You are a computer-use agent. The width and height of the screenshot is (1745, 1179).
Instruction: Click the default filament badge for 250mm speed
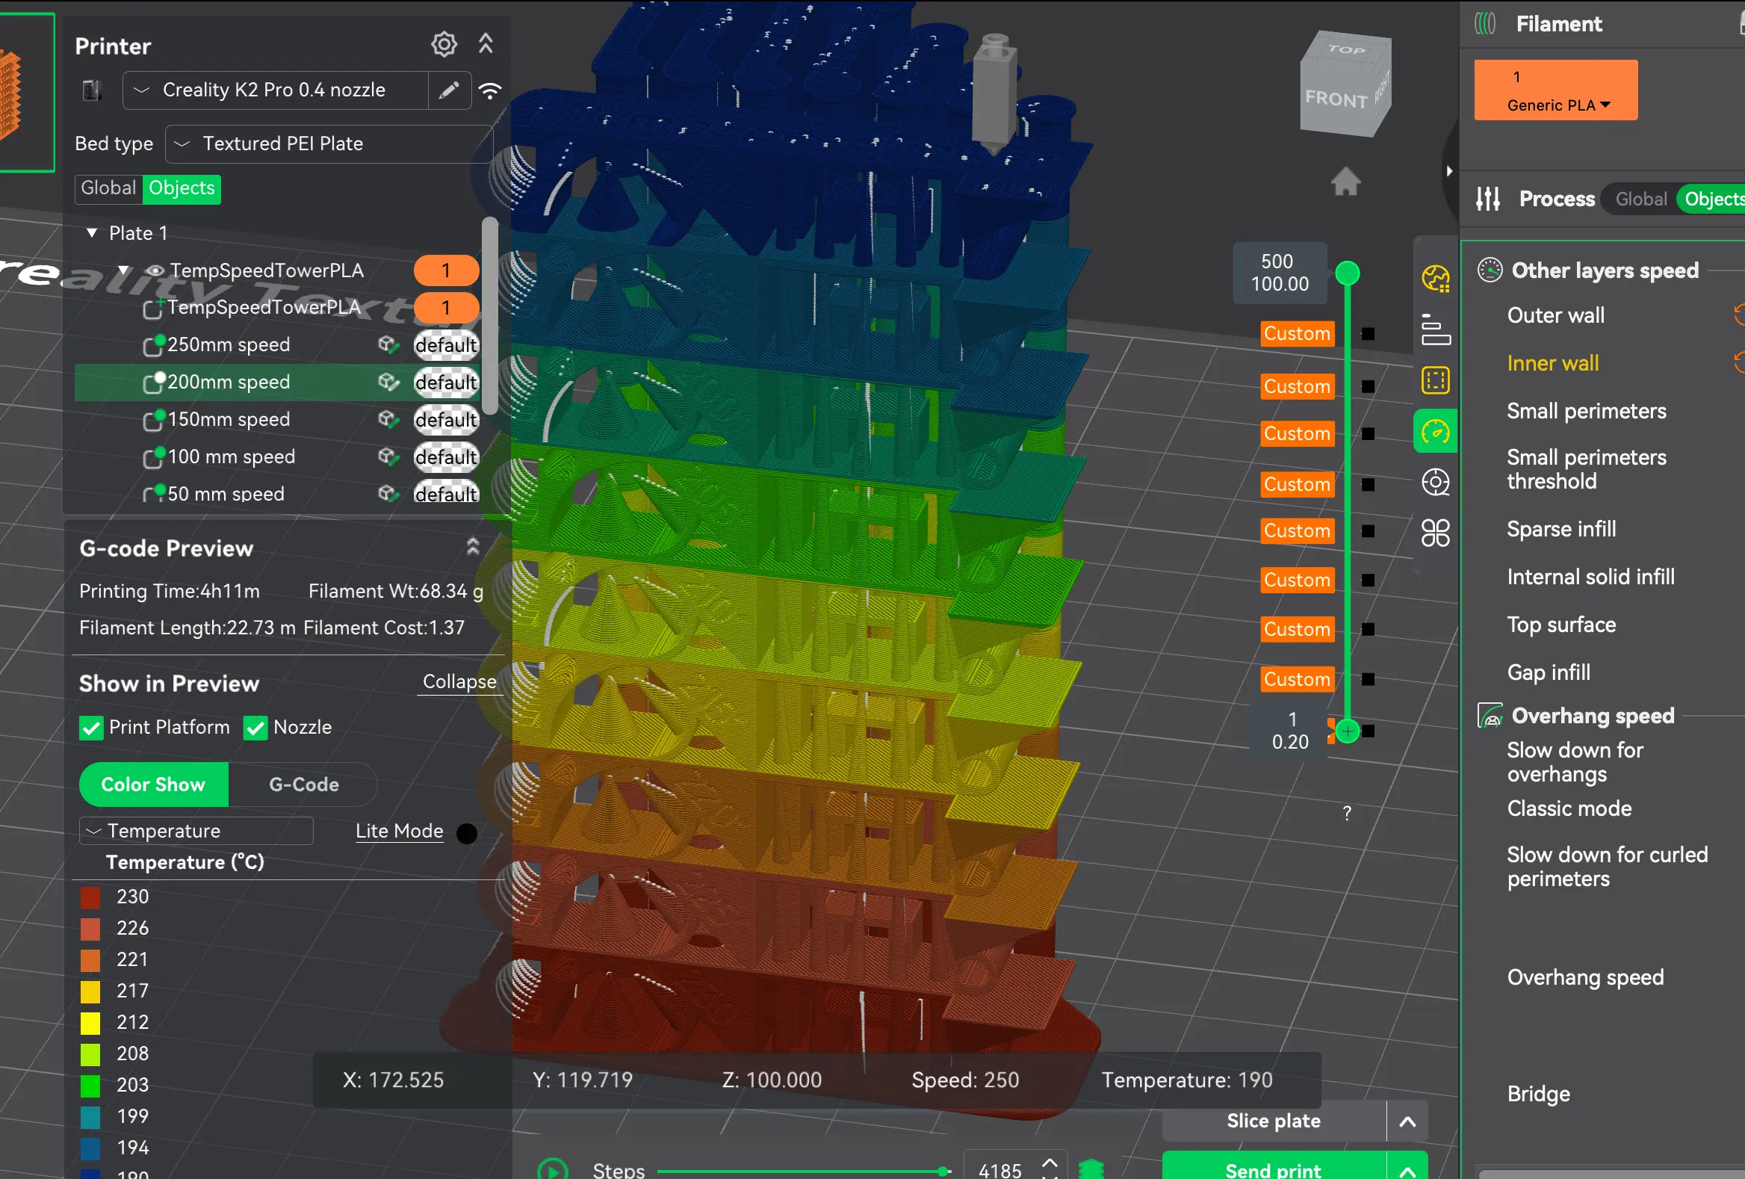click(x=446, y=344)
